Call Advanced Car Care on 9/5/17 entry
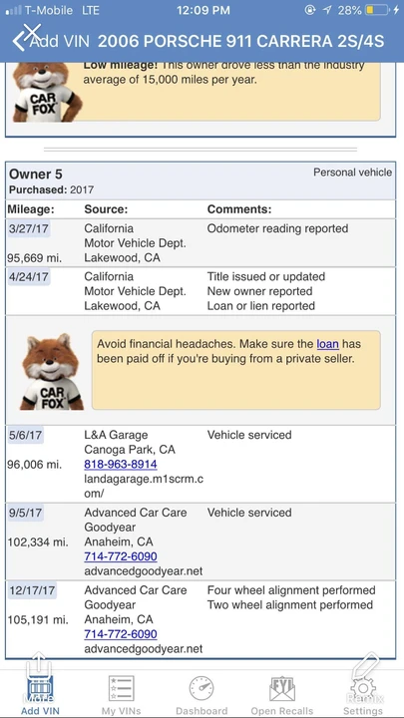Image resolution: width=404 pixels, height=718 pixels. pyautogui.click(x=121, y=556)
